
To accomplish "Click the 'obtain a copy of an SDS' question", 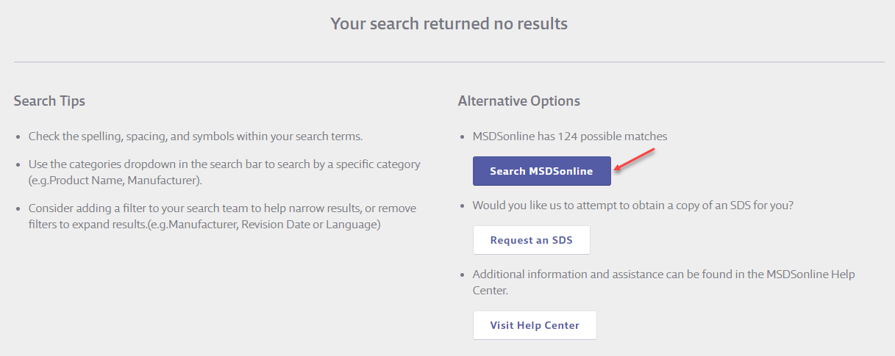I will (632, 206).
